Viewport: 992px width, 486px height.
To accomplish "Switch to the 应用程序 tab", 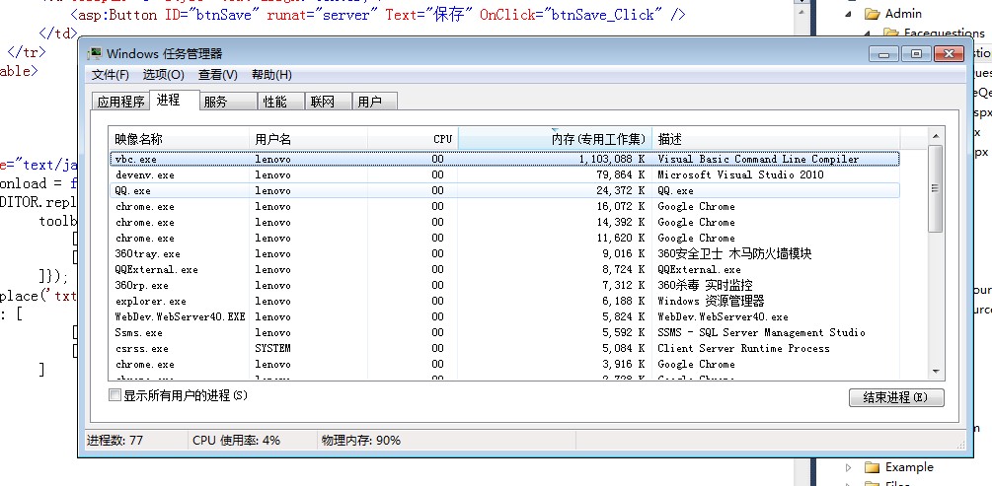I will coord(120,102).
